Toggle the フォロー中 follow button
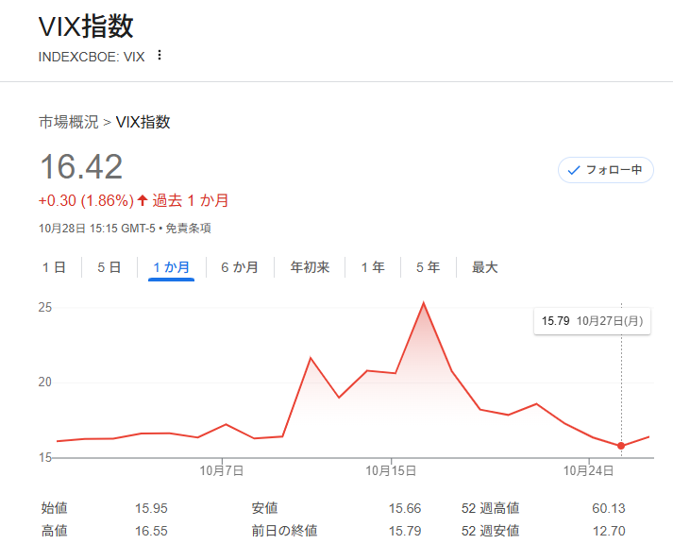Screen dimensions: 673x544 (605, 170)
